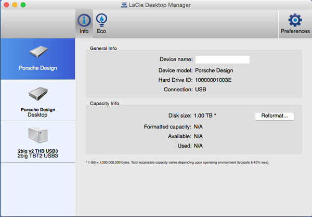
Task: Click the Info toolbar icon
Action: [84, 20]
